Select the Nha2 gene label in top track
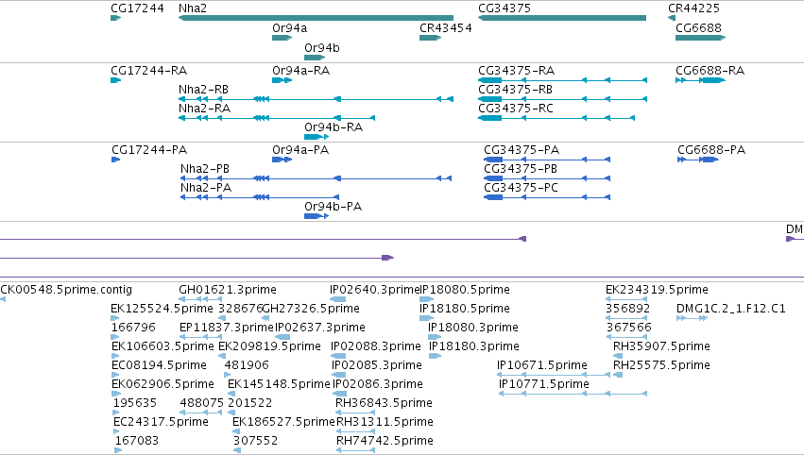 (193, 8)
